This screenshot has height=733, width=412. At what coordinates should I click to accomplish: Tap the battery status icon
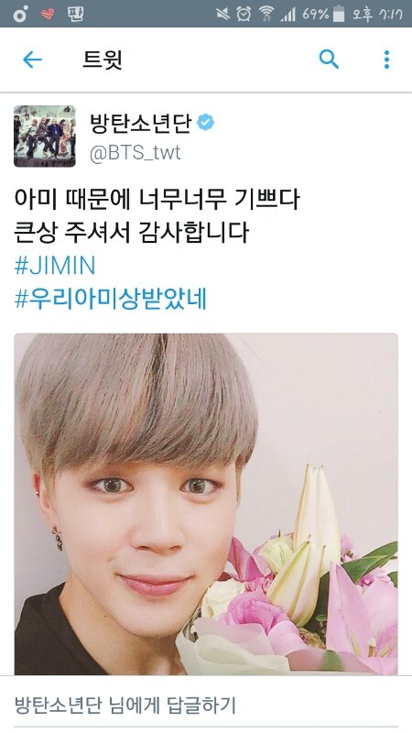click(339, 14)
